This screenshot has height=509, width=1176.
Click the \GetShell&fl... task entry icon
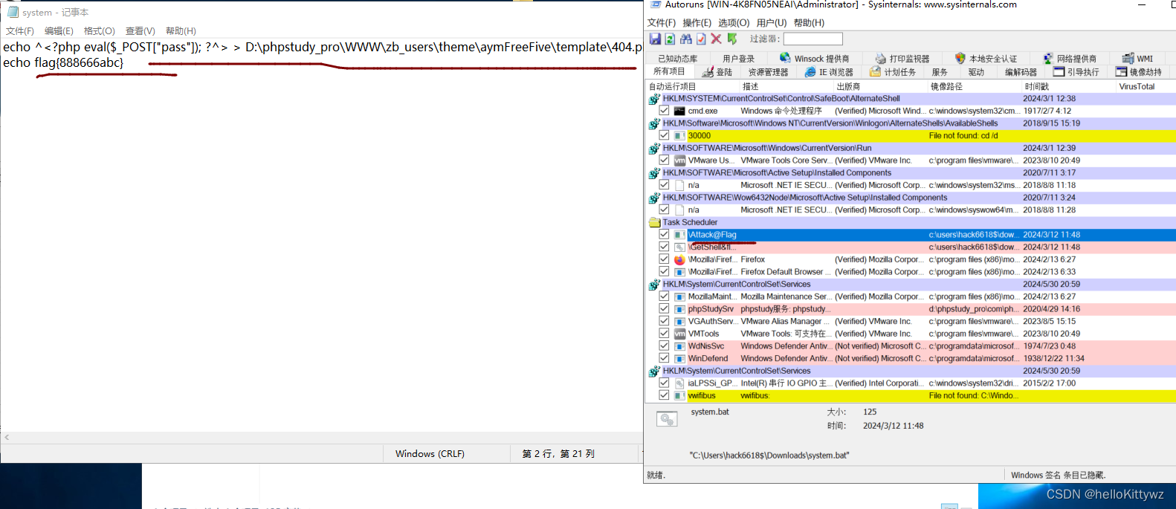point(679,247)
